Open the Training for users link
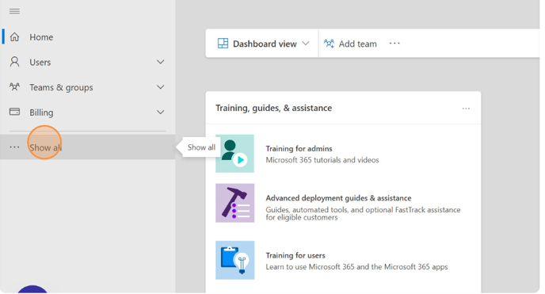 (295, 255)
